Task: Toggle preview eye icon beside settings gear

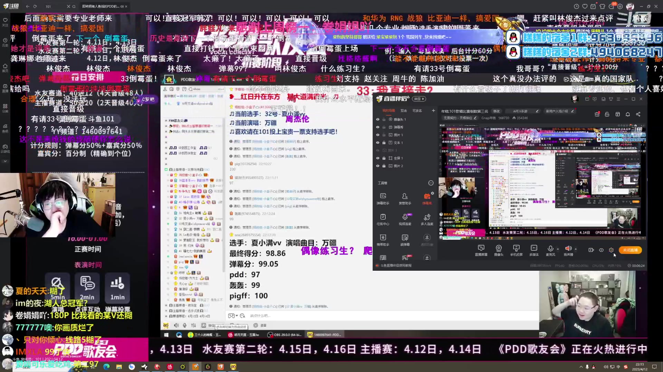Action: 601,250
